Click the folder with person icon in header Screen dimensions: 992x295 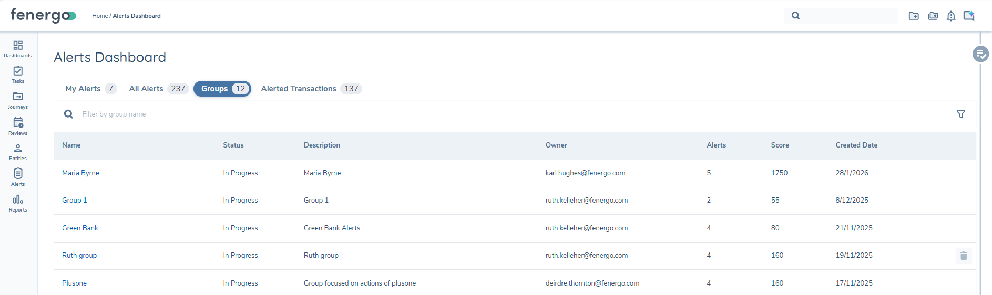click(933, 16)
